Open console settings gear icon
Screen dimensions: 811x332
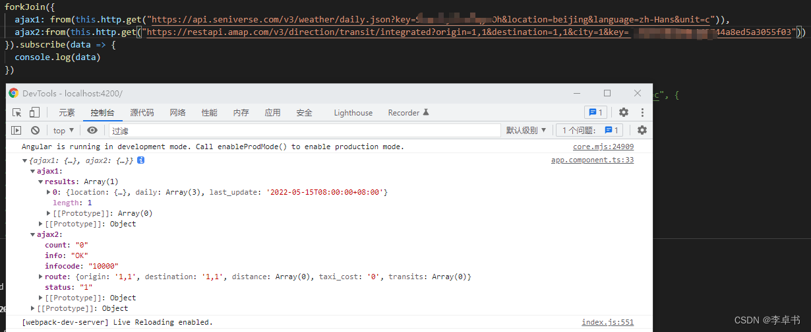tap(642, 131)
